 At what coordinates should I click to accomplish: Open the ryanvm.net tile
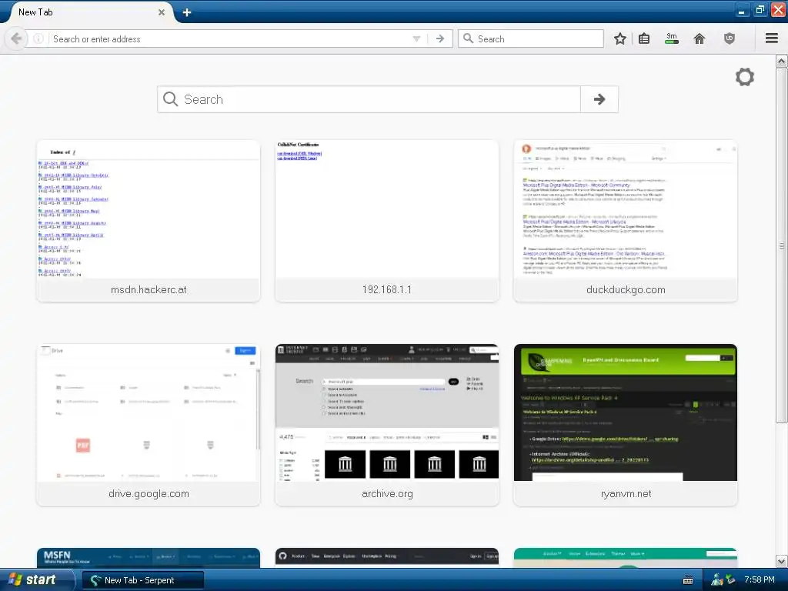[626, 425]
